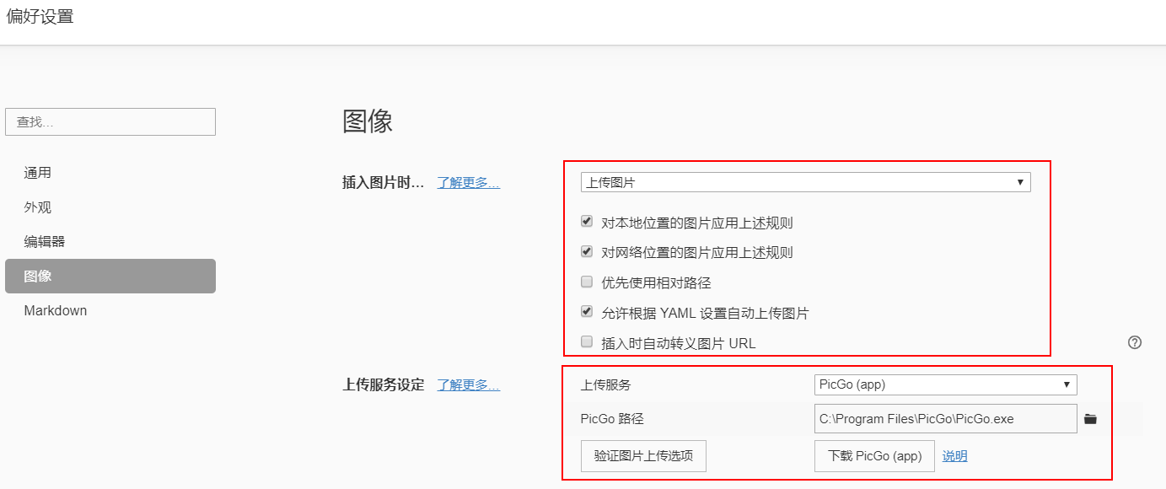Select 通用 in the settings sidebar
This screenshot has width=1166, height=489.
pos(110,173)
